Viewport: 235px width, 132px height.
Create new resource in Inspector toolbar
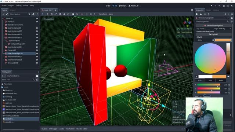tap(197, 14)
